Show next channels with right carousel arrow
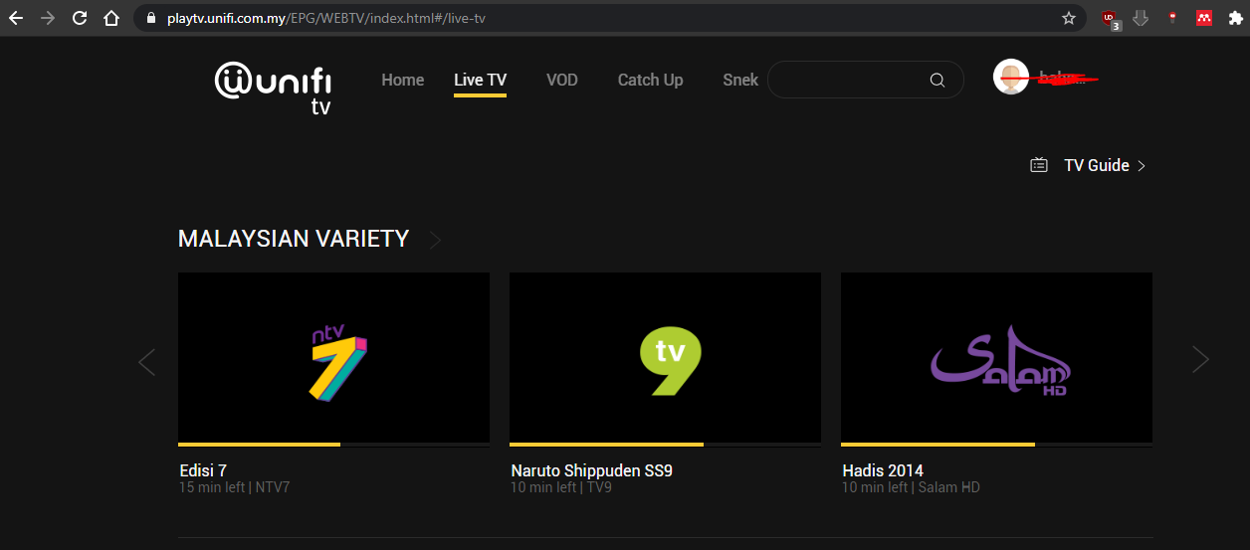1250x550 pixels. (x=1201, y=359)
